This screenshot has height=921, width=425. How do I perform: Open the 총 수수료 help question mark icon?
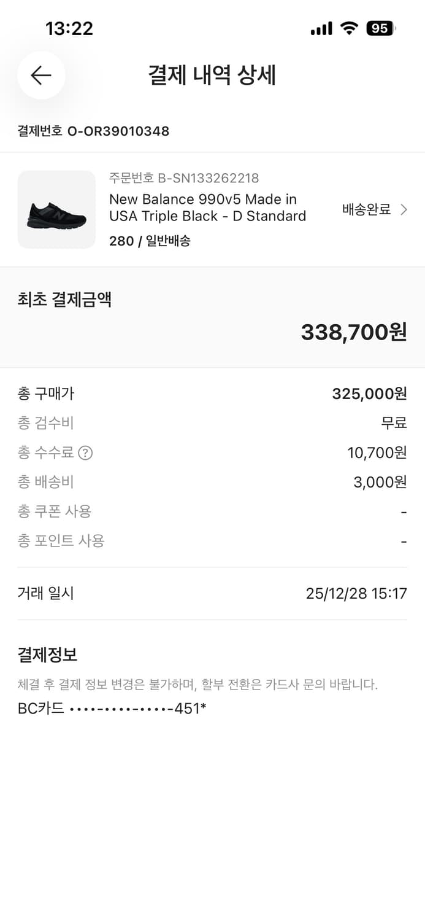click(x=86, y=453)
